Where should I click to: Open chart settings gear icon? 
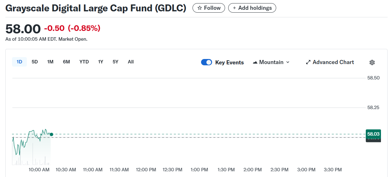tap(372, 62)
